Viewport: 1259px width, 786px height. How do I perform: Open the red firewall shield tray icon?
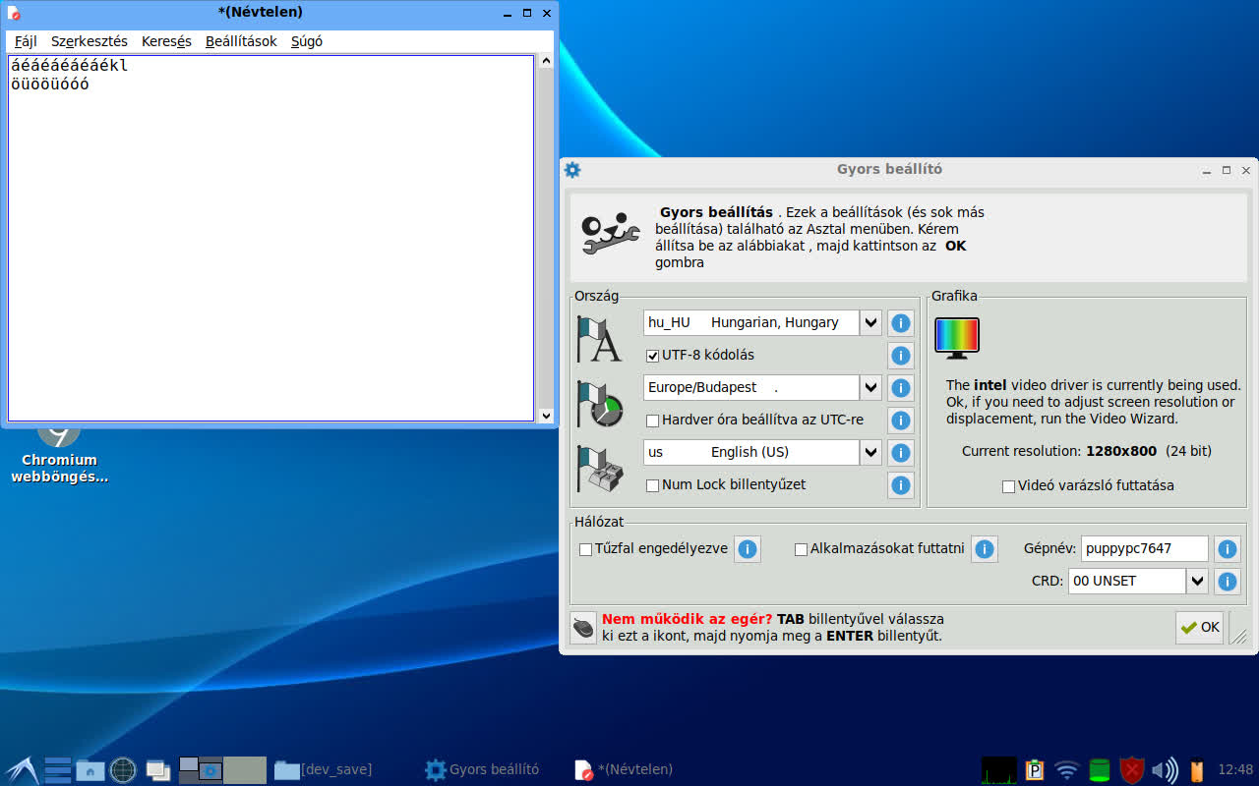(x=1132, y=770)
